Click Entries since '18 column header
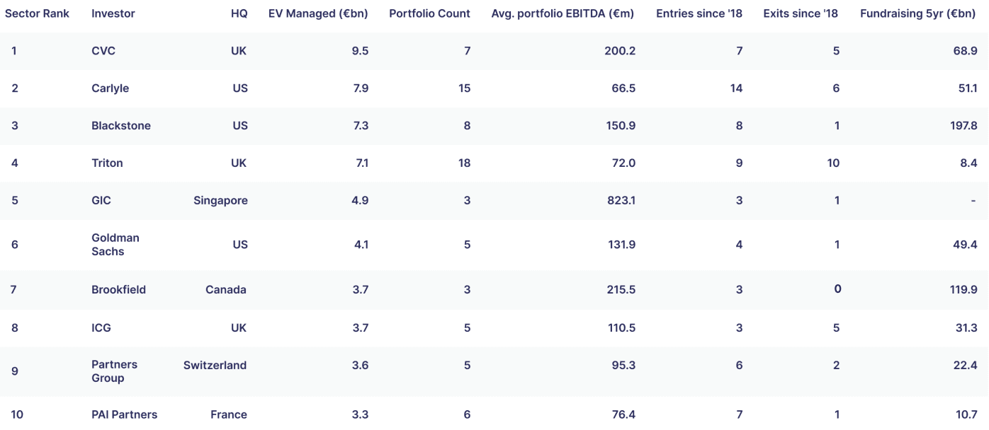989x430 pixels. coord(699,13)
